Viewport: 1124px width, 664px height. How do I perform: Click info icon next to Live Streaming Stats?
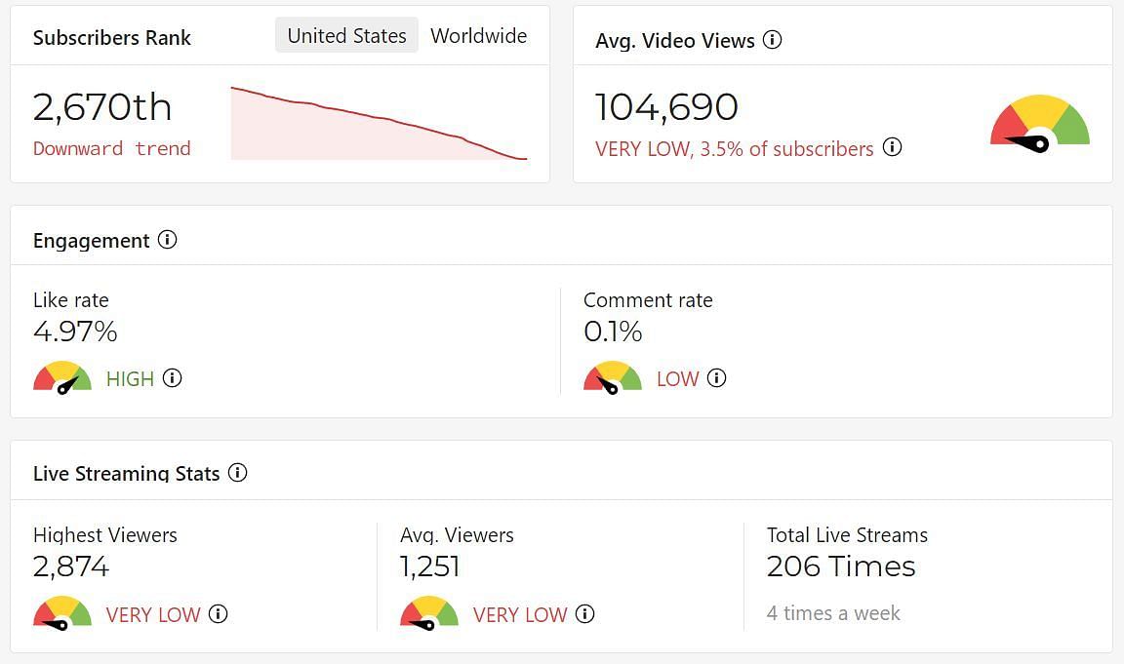[238, 473]
